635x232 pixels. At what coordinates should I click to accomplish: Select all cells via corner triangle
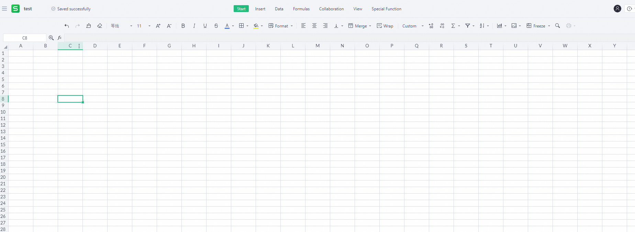[5, 47]
